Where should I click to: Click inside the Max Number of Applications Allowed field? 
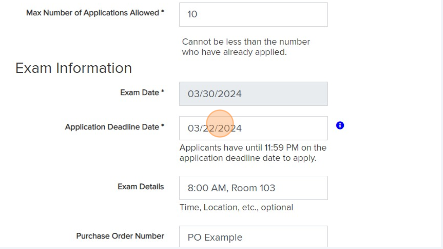[253, 14]
